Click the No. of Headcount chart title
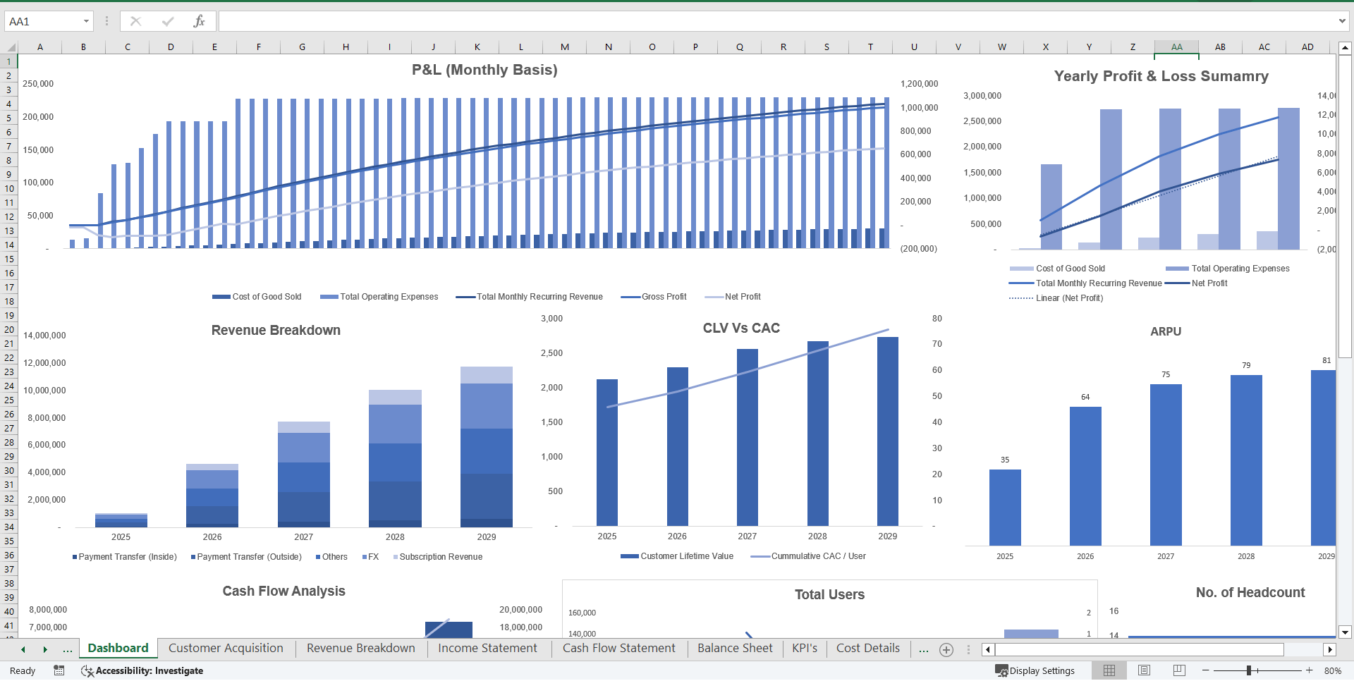1354x681 pixels. 1250,592
